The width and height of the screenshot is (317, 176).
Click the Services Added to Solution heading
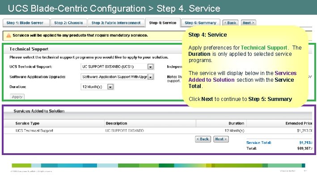(39, 111)
